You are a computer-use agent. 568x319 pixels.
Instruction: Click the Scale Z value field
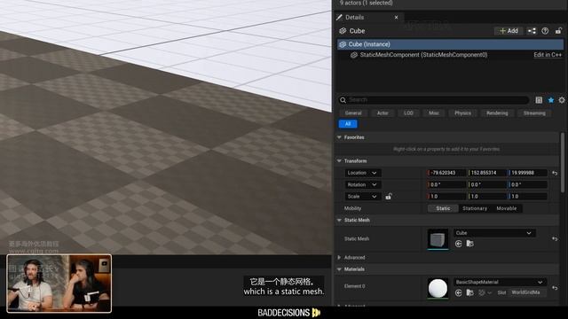click(x=528, y=197)
